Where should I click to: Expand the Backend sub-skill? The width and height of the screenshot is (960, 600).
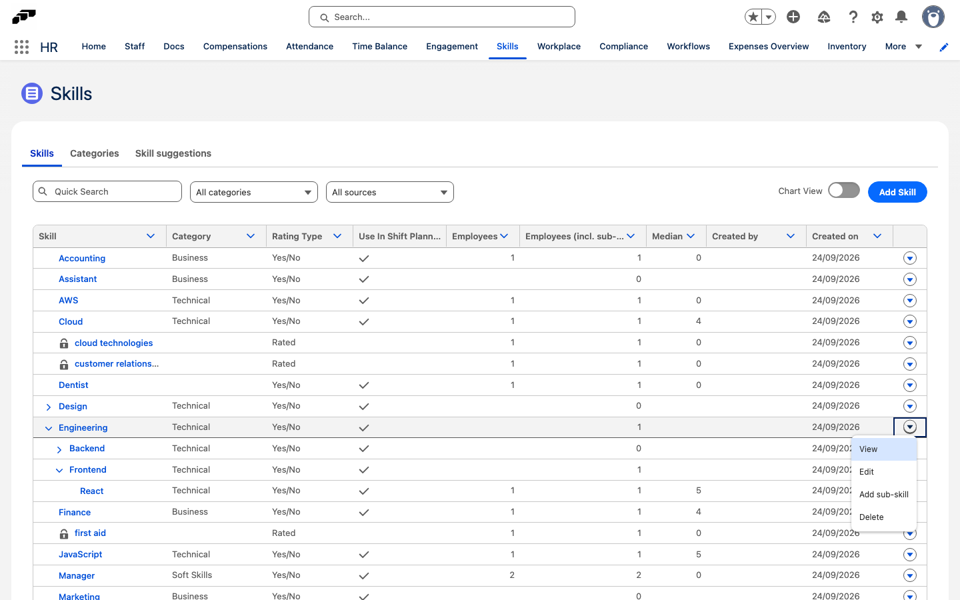click(59, 449)
